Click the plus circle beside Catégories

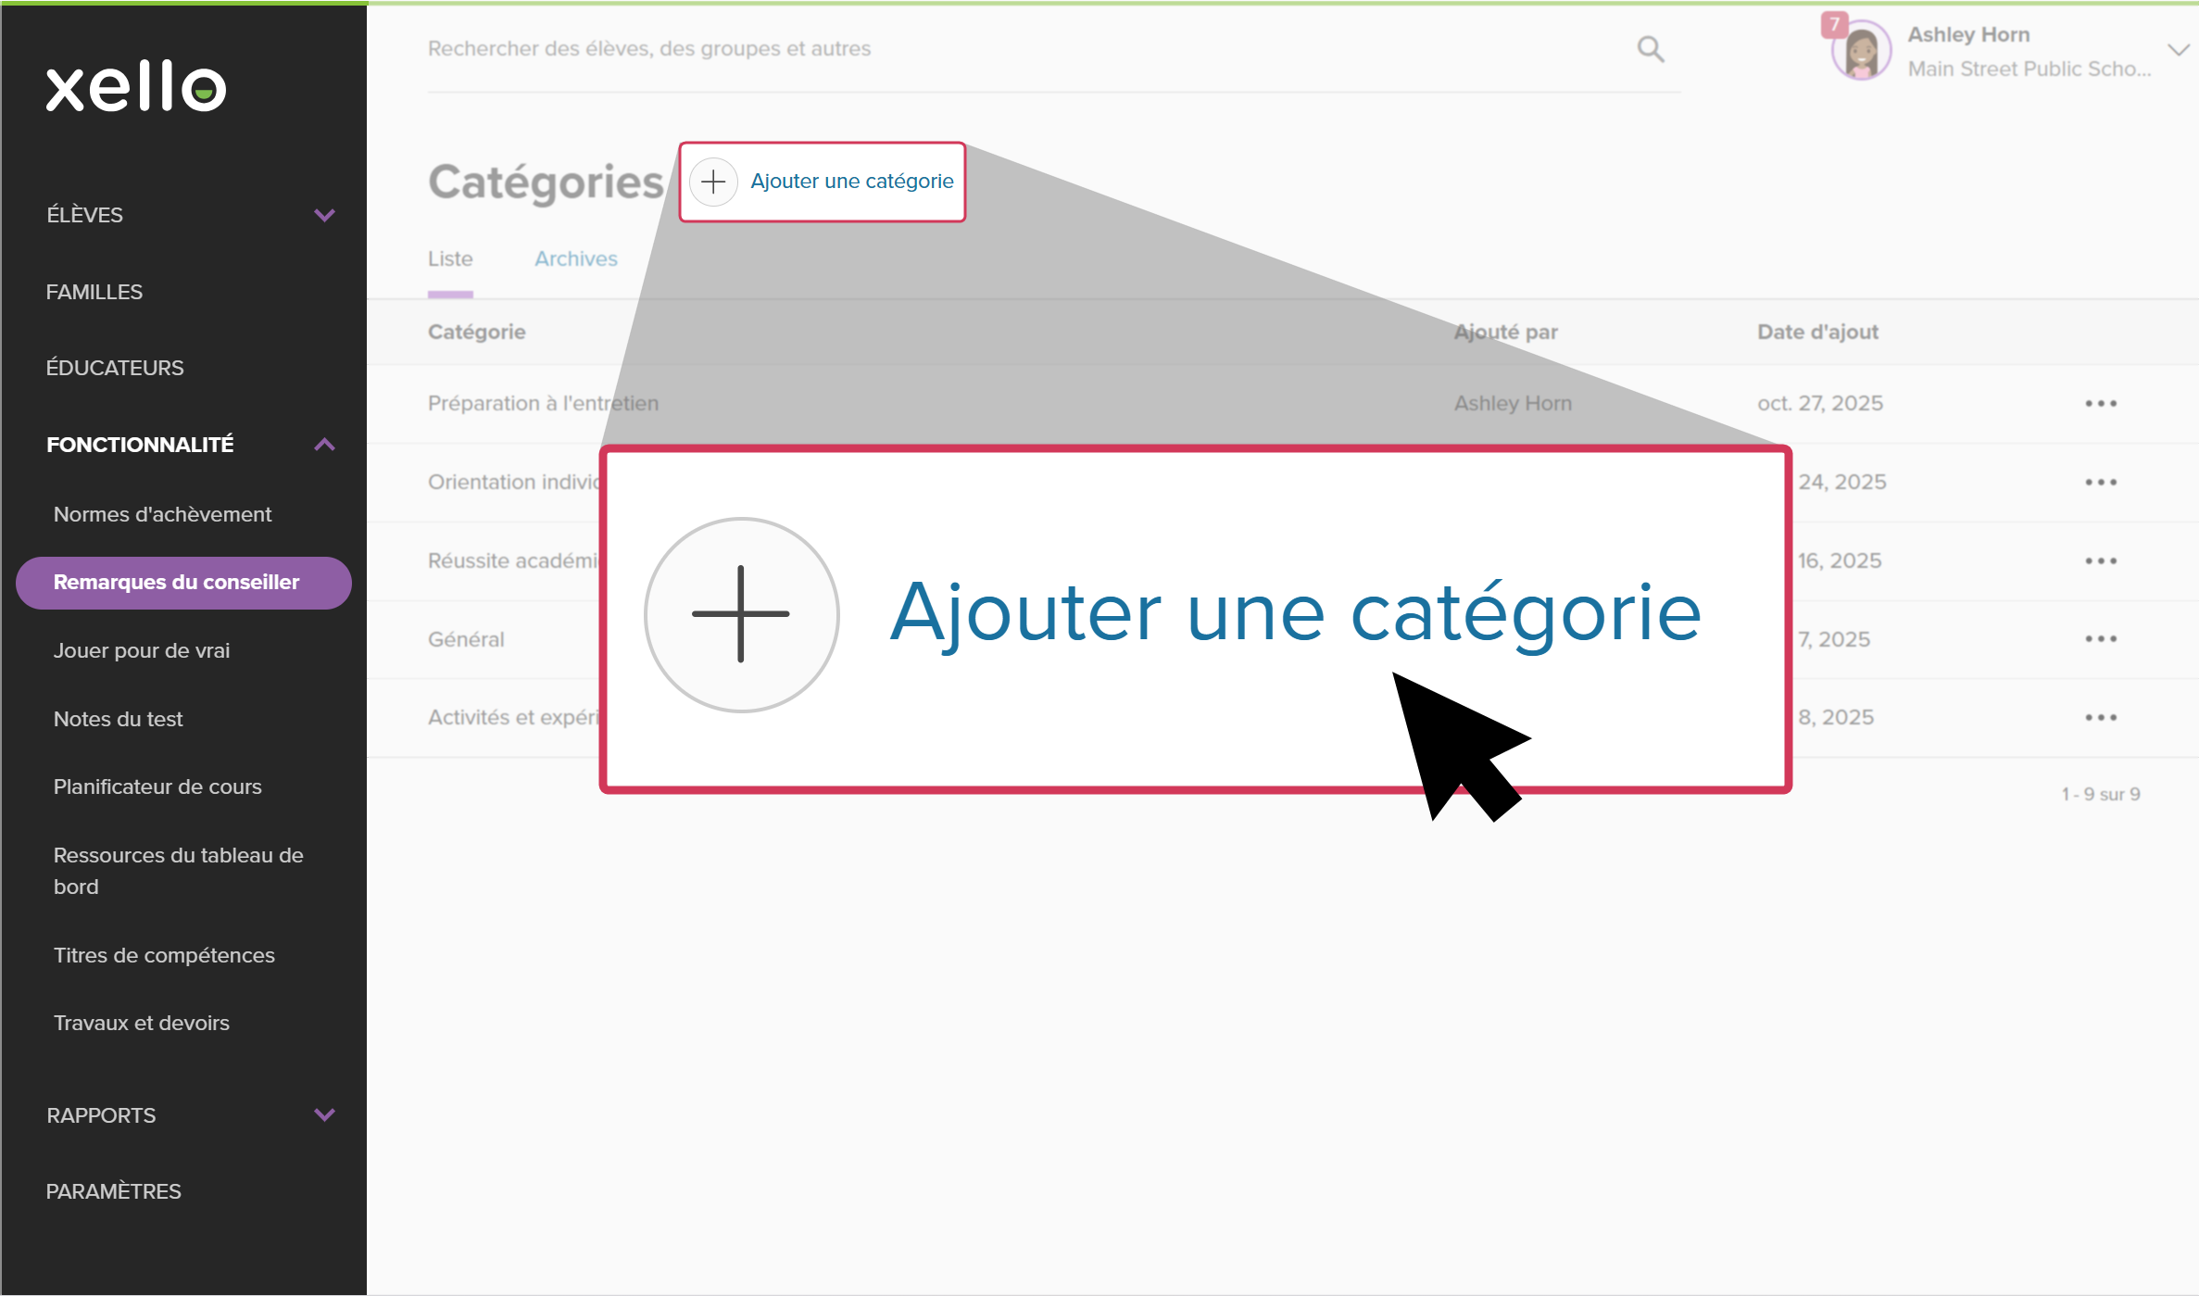[x=713, y=182]
